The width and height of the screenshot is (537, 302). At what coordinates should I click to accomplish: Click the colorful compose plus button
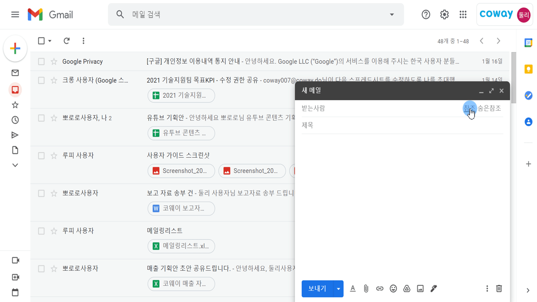pos(15,48)
